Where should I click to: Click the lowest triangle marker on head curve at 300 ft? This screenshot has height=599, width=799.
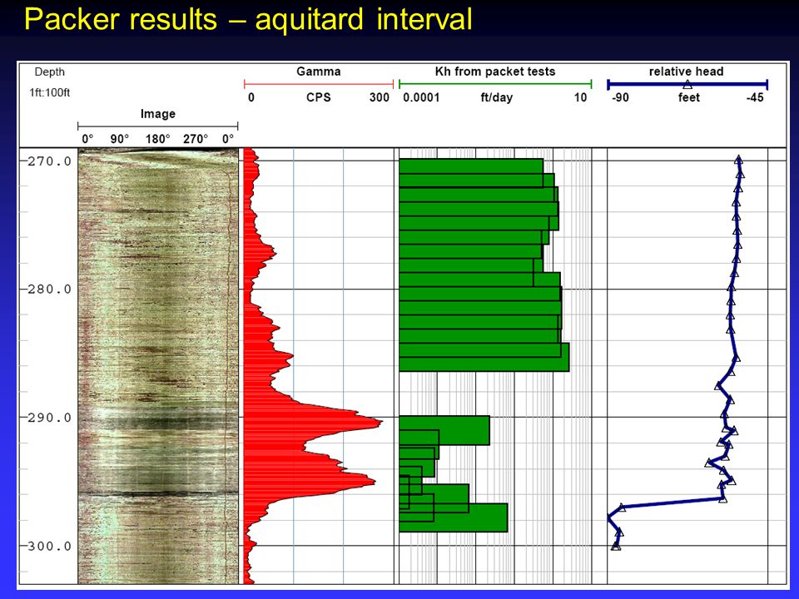pos(616,547)
